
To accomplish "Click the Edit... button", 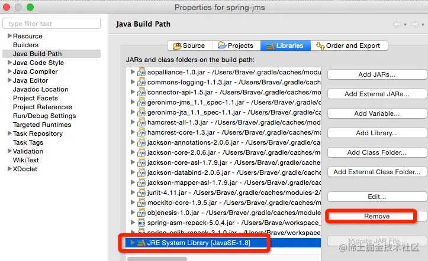I will tap(377, 197).
